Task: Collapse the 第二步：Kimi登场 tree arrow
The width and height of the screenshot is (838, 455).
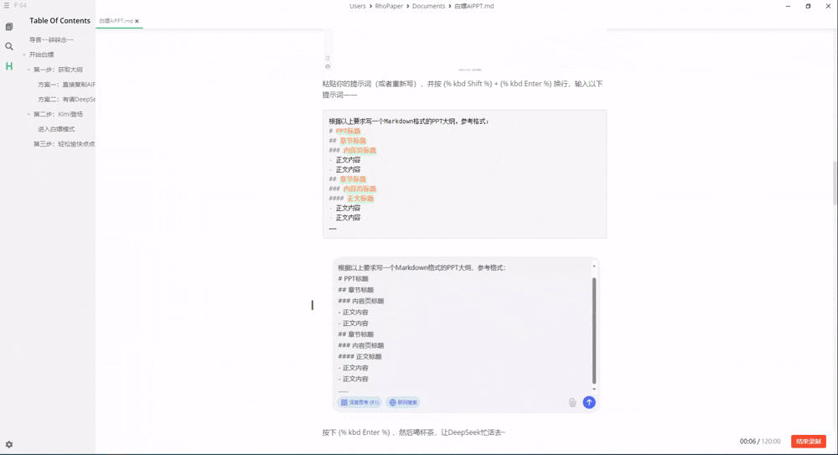Action: click(28, 114)
